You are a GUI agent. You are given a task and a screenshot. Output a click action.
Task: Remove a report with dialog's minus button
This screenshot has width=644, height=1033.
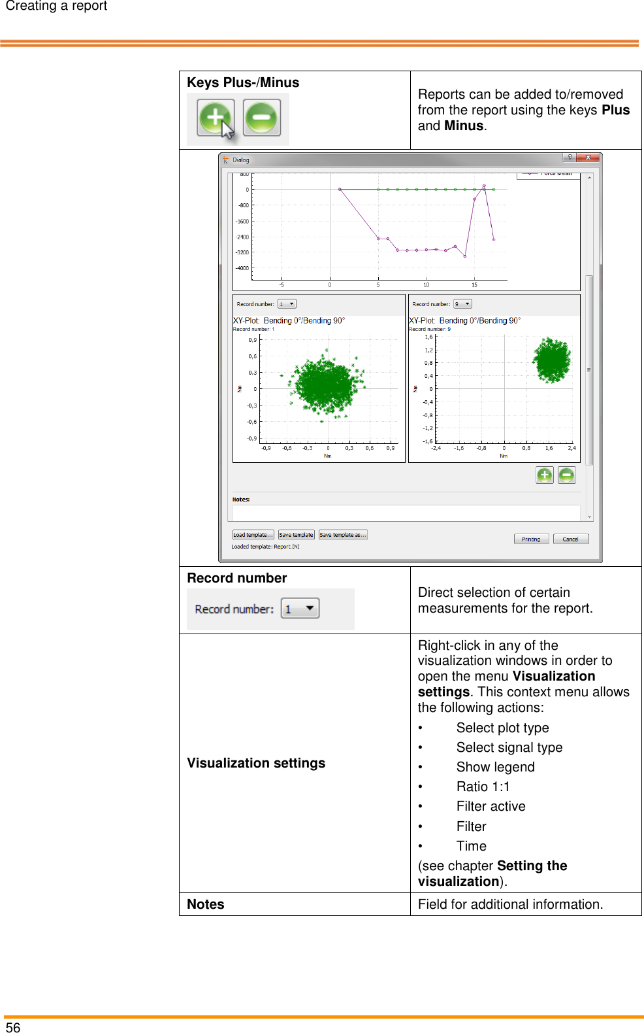[x=567, y=475]
